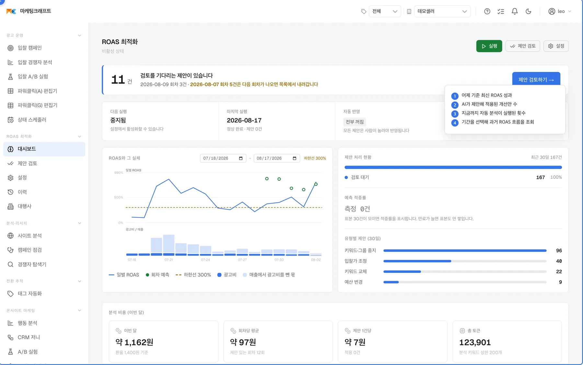Collapse the 온사이트 마케팅 section
This screenshot has height=365, width=583.
tap(79, 310)
